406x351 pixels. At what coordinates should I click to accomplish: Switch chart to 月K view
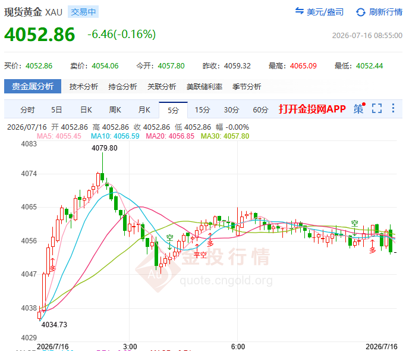pyautogui.click(x=144, y=110)
